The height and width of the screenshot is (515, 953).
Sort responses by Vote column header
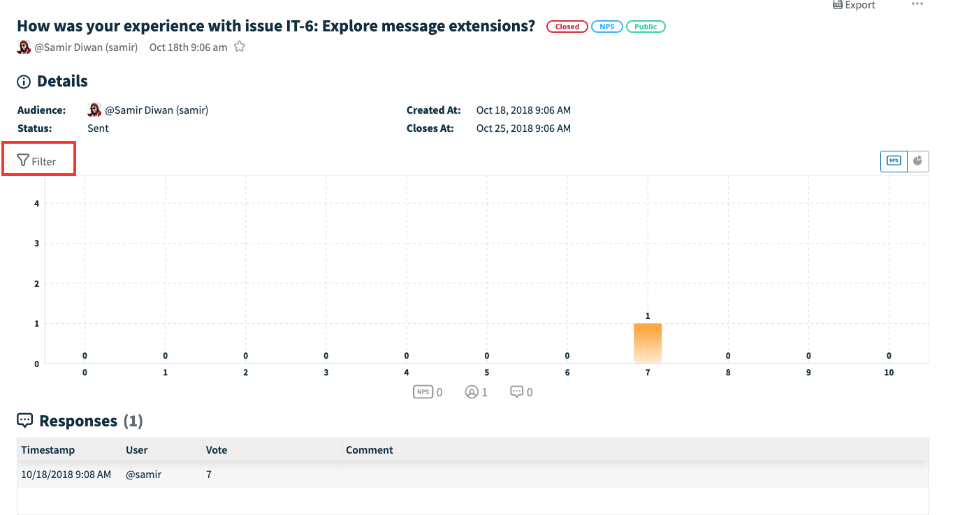click(x=217, y=450)
